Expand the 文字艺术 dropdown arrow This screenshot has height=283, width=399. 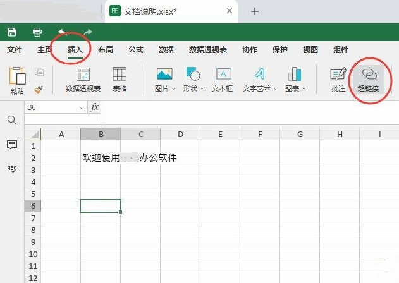click(x=275, y=88)
